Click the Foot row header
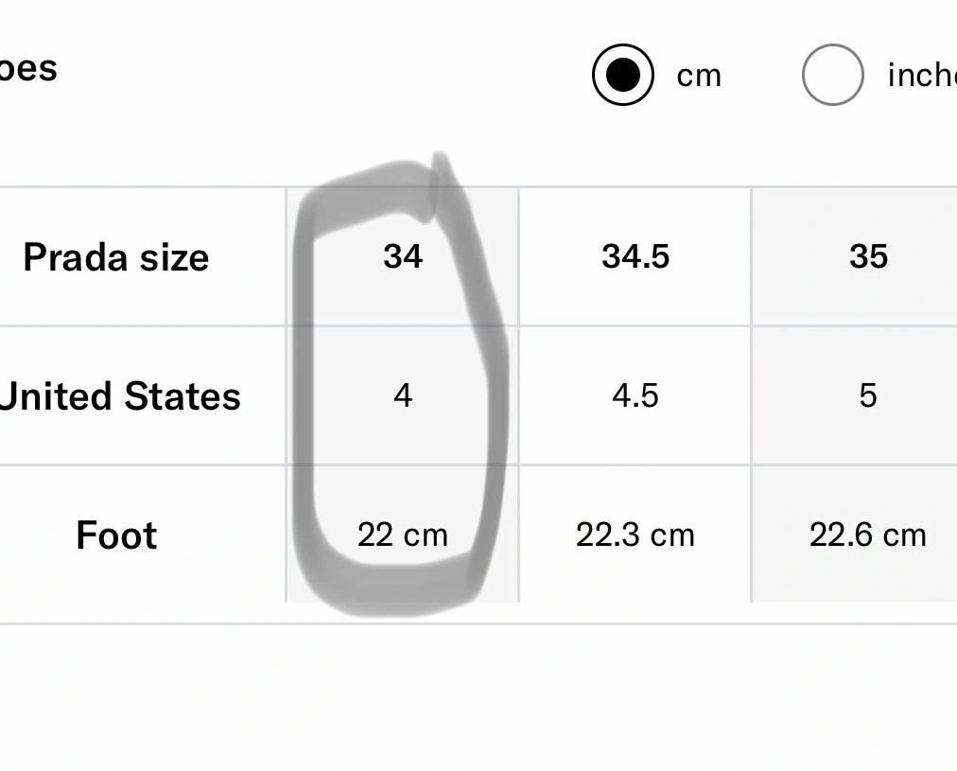 (x=116, y=535)
